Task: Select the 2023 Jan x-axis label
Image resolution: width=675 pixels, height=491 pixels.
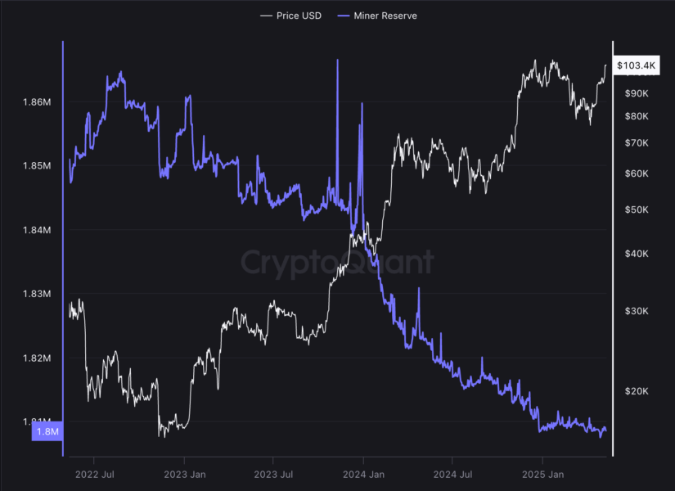Action: [184, 474]
